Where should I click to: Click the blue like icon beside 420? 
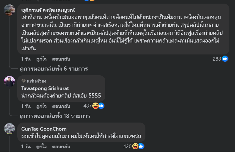point(141,146)
